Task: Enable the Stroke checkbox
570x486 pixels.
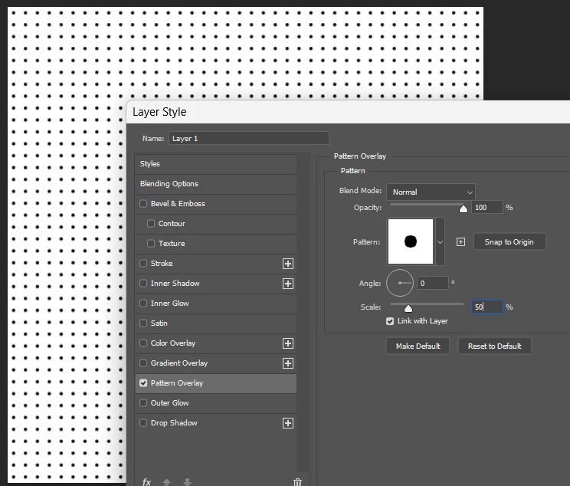Action: [x=143, y=264]
